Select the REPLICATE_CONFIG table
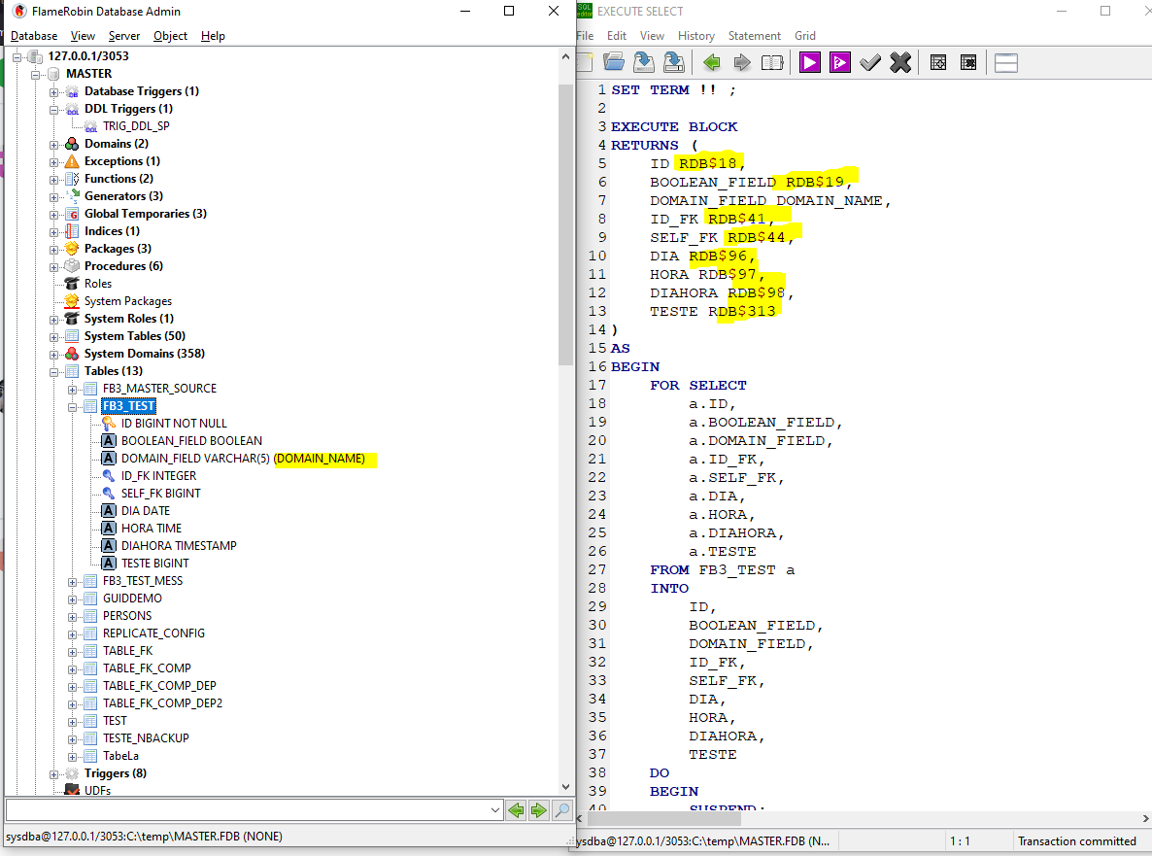 point(153,633)
